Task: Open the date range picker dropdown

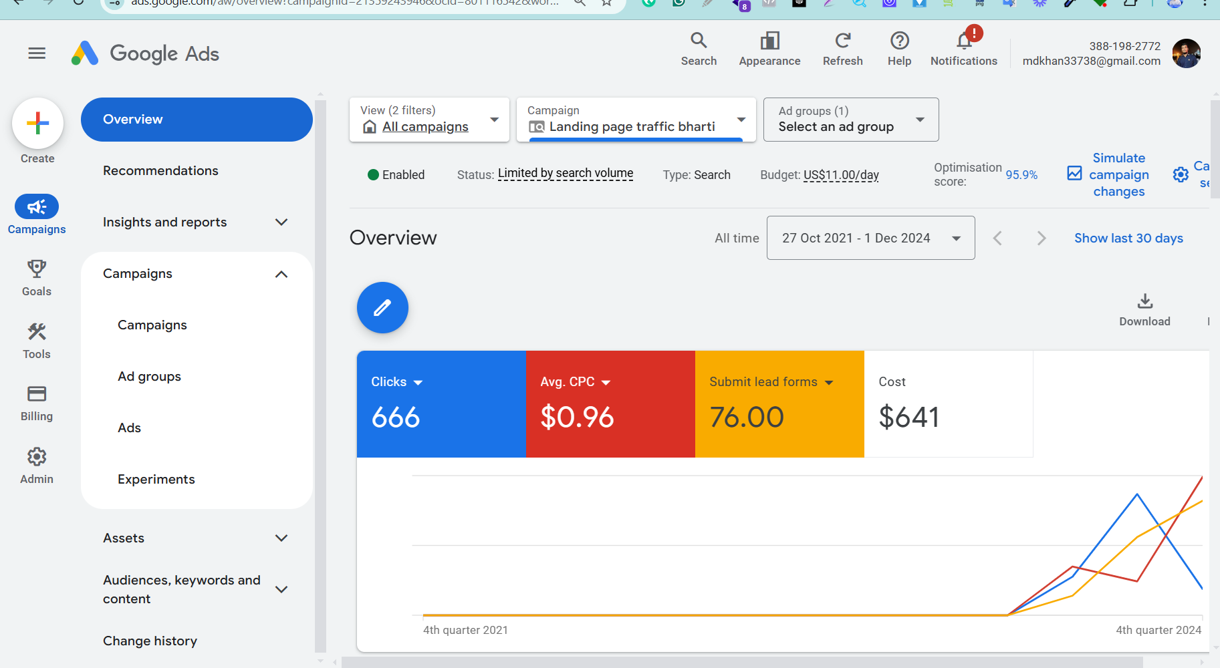Action: (870, 238)
